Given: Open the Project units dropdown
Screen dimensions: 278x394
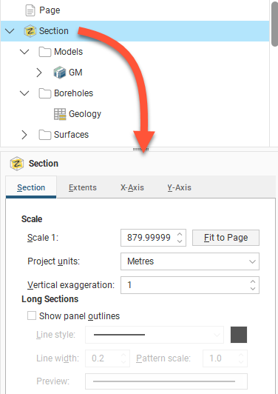Looking at the screenshot, I should coord(190,261).
